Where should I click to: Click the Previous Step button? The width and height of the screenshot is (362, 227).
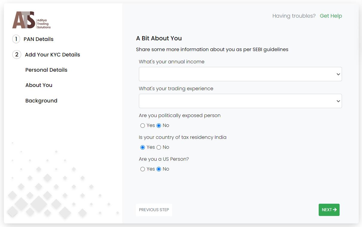click(x=154, y=210)
